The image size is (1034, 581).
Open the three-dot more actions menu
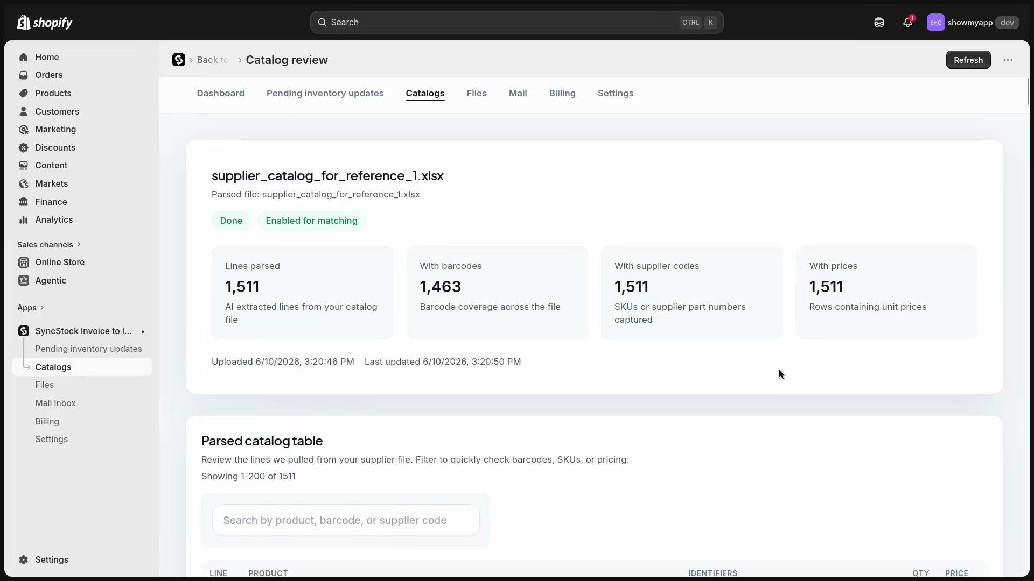1008,60
